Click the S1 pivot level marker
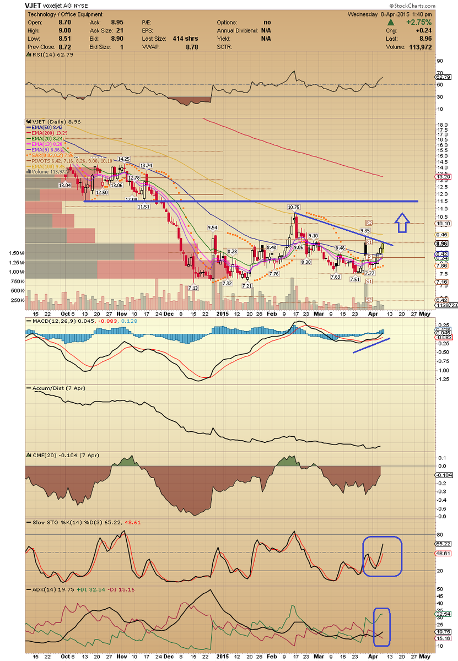 pos(369,281)
